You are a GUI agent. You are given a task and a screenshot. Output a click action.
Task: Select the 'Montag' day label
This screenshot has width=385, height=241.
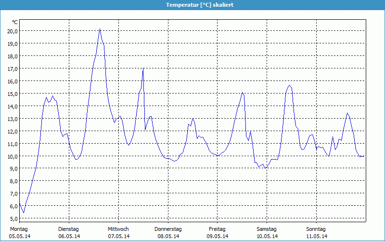[x=19, y=229]
